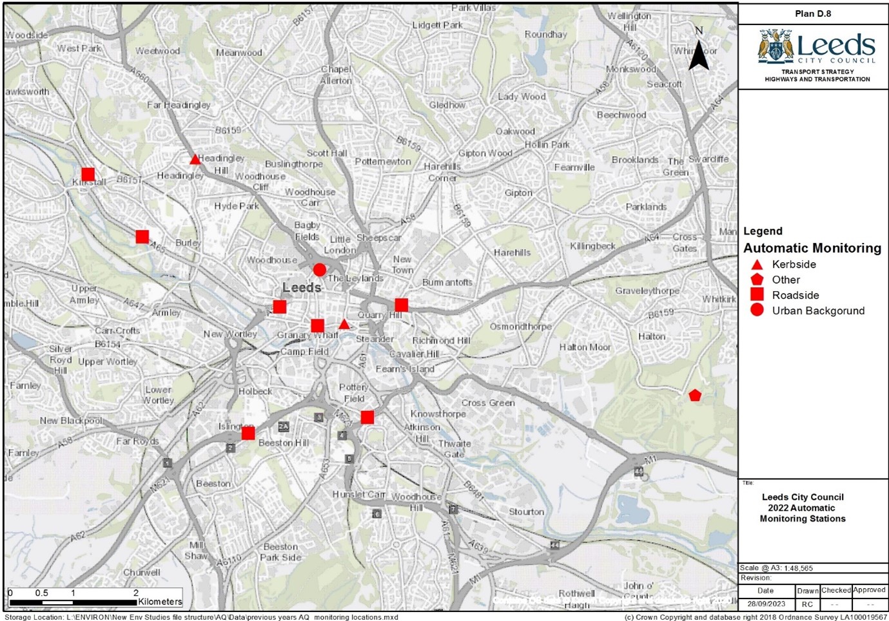Click the 'Burmantofts' place label
This screenshot has height=621, width=889.
pyautogui.click(x=447, y=282)
